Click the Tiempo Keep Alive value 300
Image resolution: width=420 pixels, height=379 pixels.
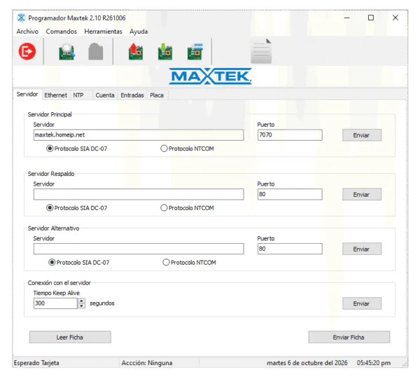click(55, 303)
